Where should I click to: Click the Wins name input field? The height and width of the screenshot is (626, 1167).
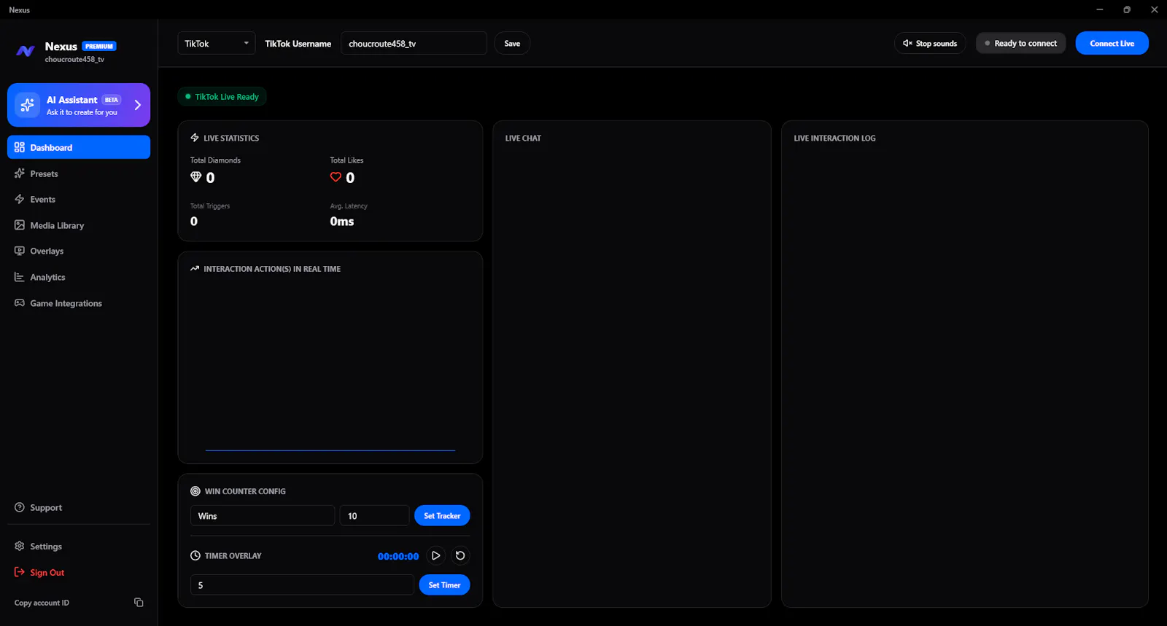tap(263, 516)
